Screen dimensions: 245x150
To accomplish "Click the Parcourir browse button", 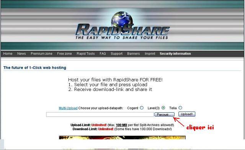I will coord(164,115).
